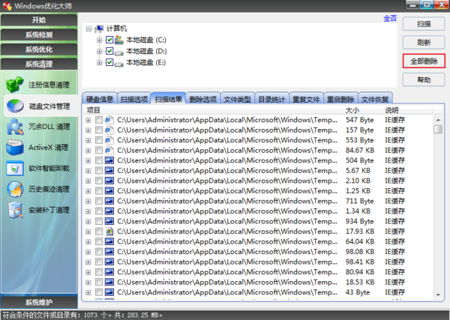Open 冗余DLL清理 sidebar icon
The width and height of the screenshot is (450, 320).
15,127
